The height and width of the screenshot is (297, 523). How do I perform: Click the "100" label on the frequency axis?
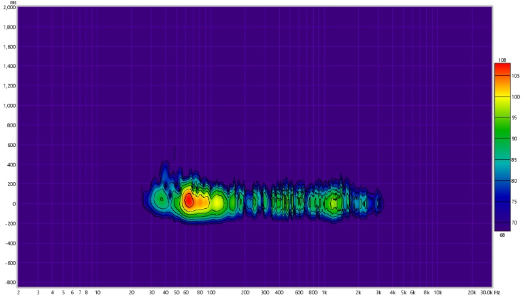pyautogui.click(x=211, y=292)
